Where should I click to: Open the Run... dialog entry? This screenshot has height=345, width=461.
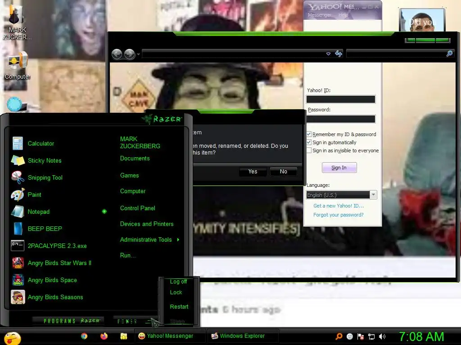point(128,255)
